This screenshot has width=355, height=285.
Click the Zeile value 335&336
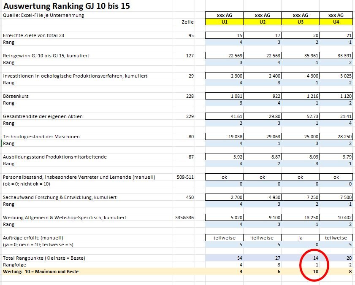pos(184,218)
